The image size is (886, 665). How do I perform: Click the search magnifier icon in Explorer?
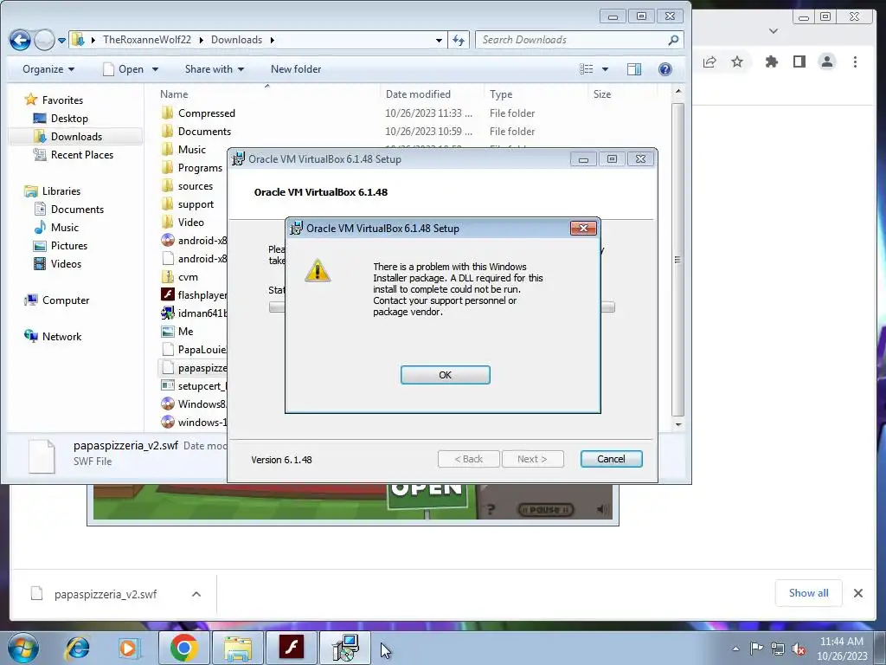(x=673, y=40)
